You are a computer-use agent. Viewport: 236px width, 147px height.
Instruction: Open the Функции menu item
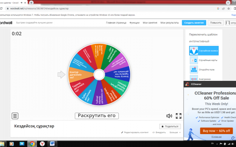135,22
